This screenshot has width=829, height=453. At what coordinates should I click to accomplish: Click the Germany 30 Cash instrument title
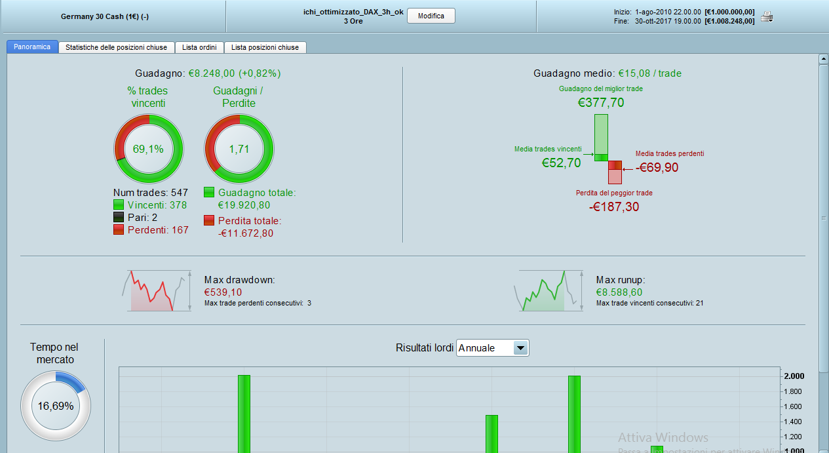pos(105,16)
